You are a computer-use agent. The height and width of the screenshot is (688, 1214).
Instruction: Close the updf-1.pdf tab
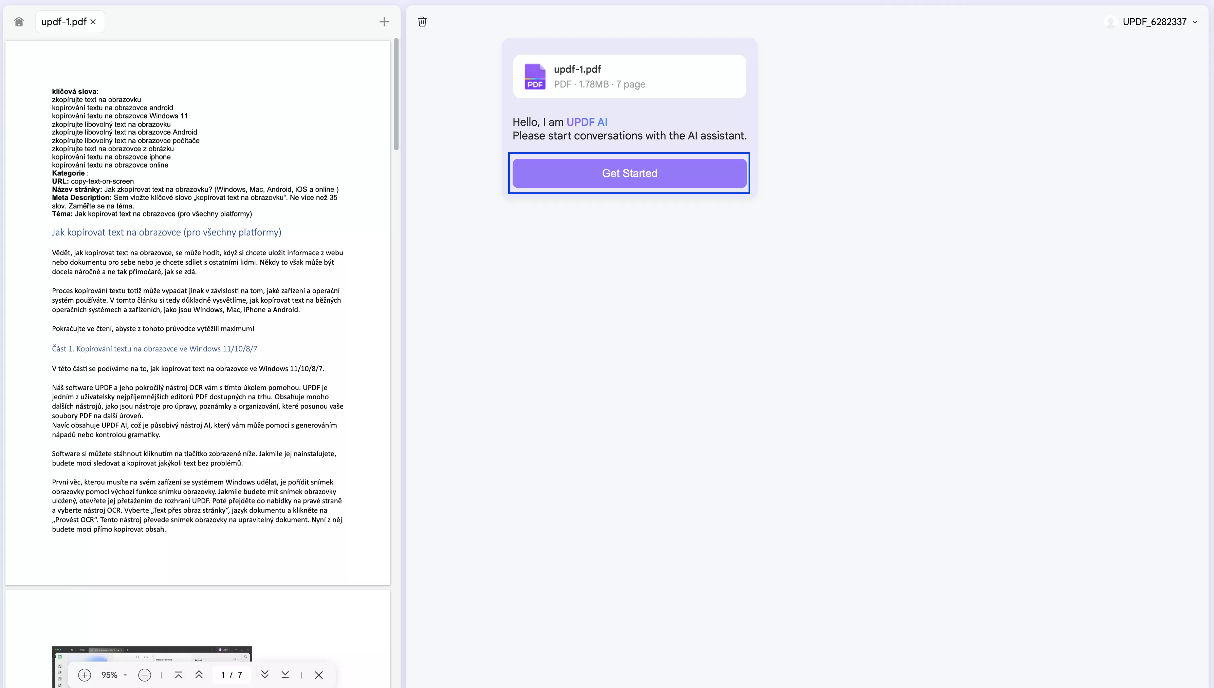93,21
